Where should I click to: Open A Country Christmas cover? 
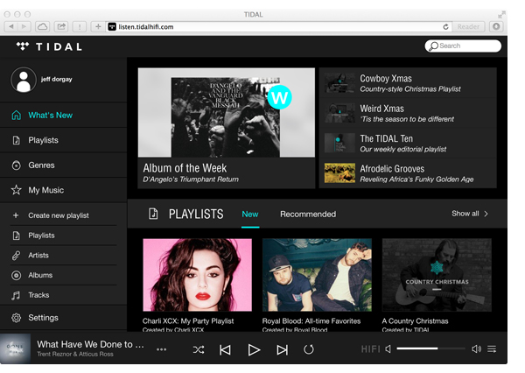[437, 275]
